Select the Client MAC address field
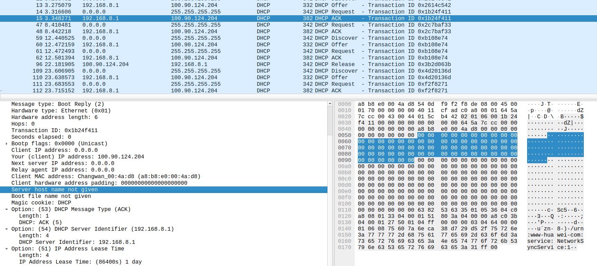 coord(106,176)
